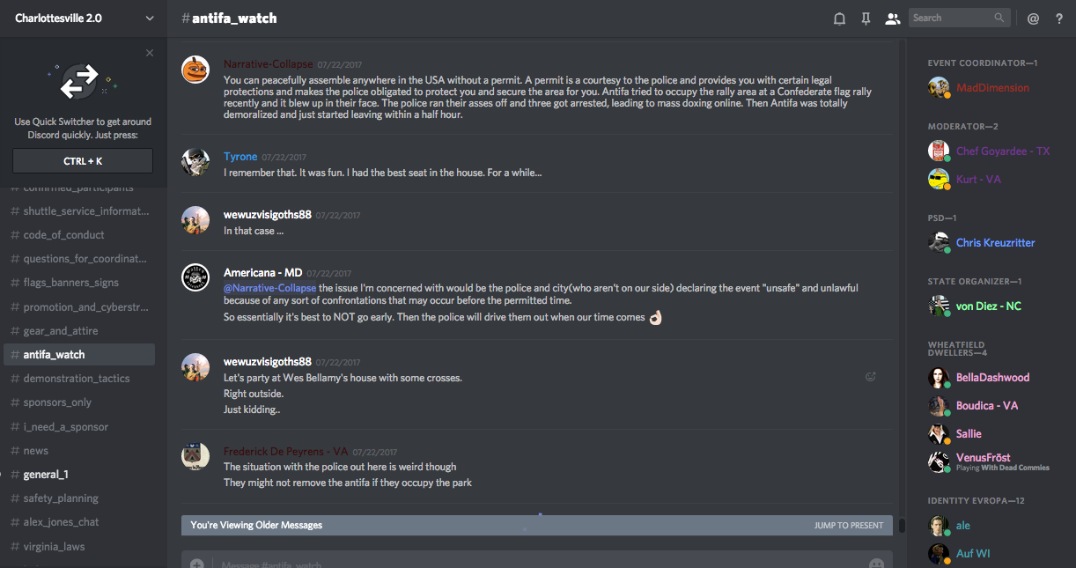Click the upload plus icon in message box

click(x=197, y=564)
